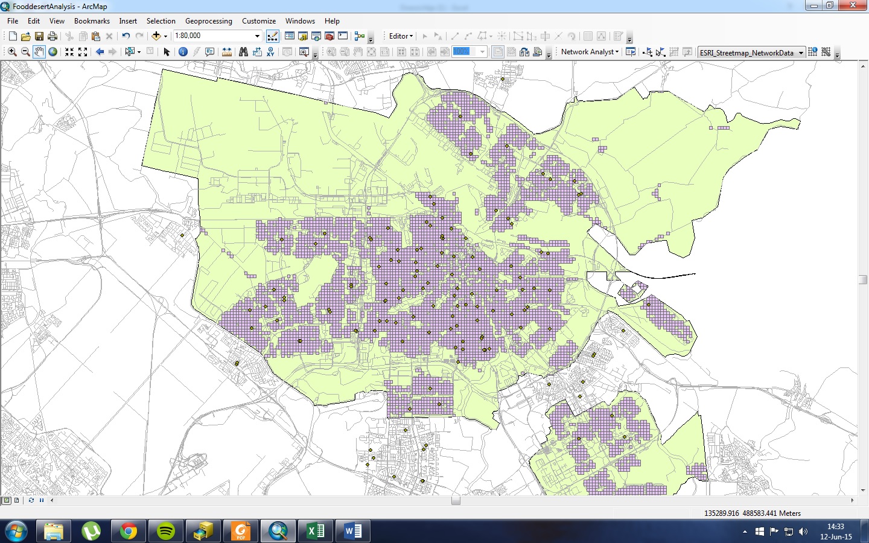
Task: Select the Create Network Location tool
Action: tap(648, 52)
